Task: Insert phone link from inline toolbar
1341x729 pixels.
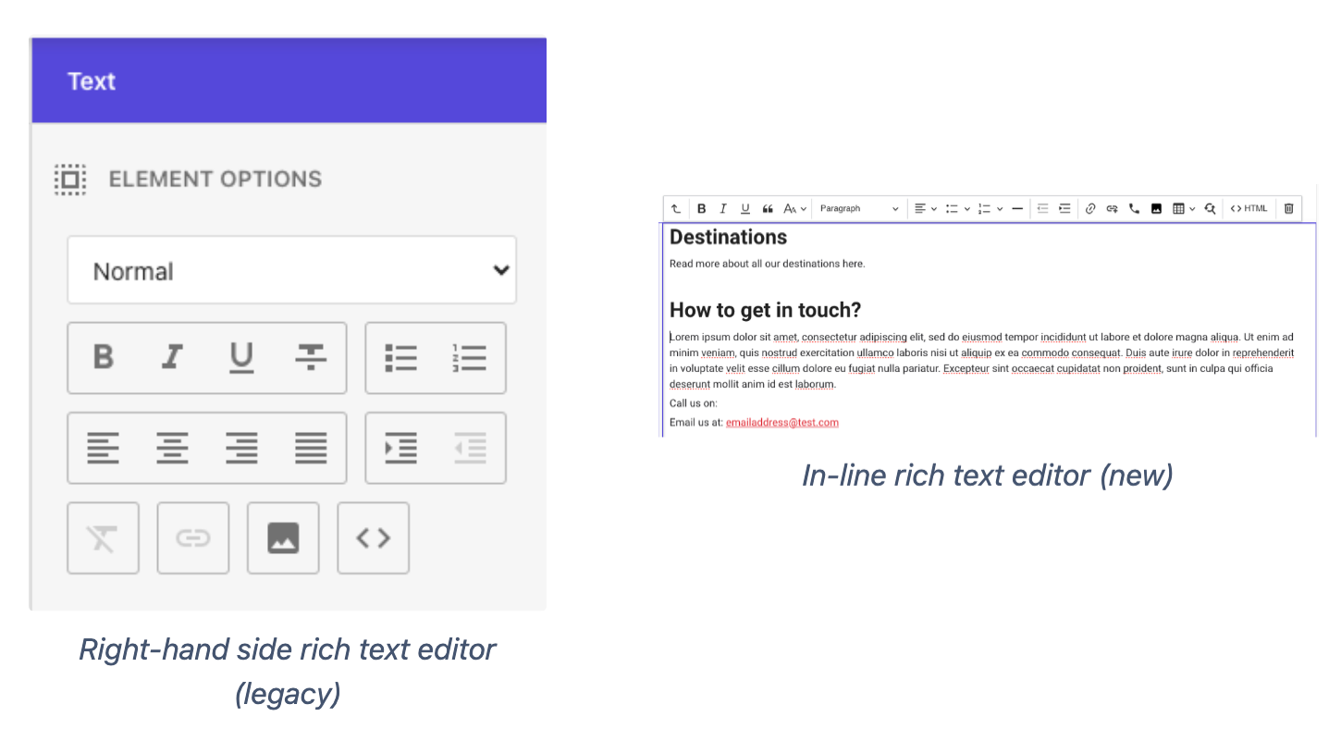Action: [x=1134, y=208]
